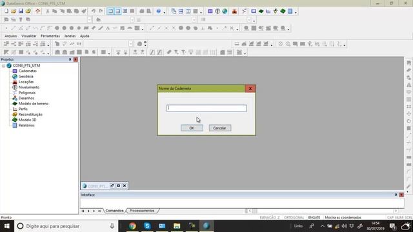This screenshot has height=232, width=413.
Task: Click the Desenhos drawing toolbar icon
Action: coord(254,11)
